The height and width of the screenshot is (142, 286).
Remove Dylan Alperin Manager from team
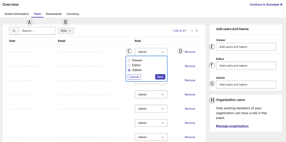click(190, 66)
